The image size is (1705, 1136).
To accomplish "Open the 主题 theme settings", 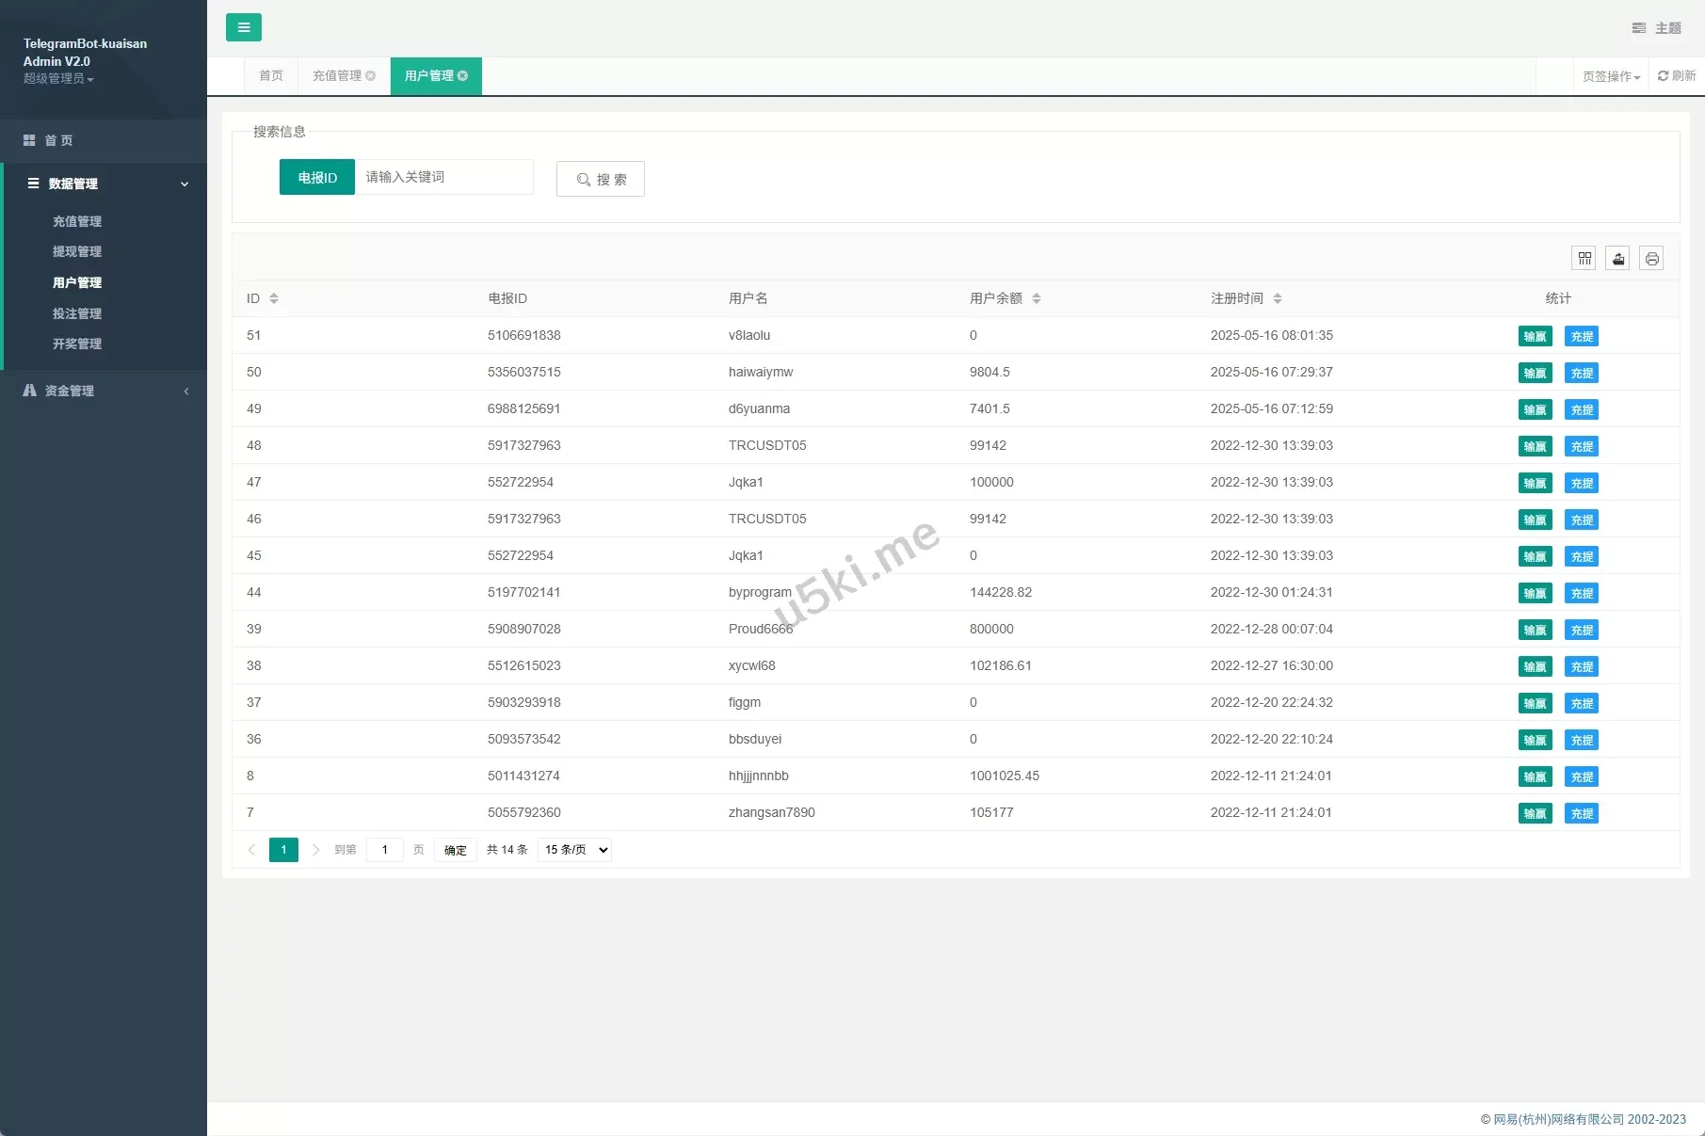I will (x=1657, y=28).
